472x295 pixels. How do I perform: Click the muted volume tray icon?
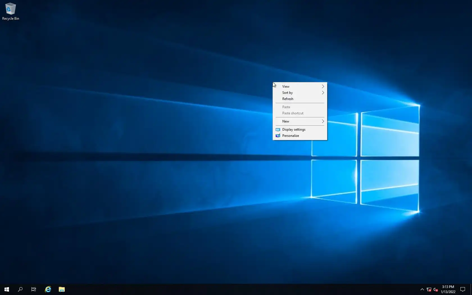click(x=435, y=289)
